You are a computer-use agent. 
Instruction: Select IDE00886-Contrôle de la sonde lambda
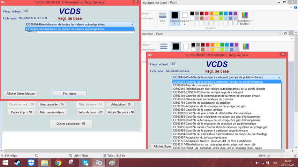pos(226,110)
